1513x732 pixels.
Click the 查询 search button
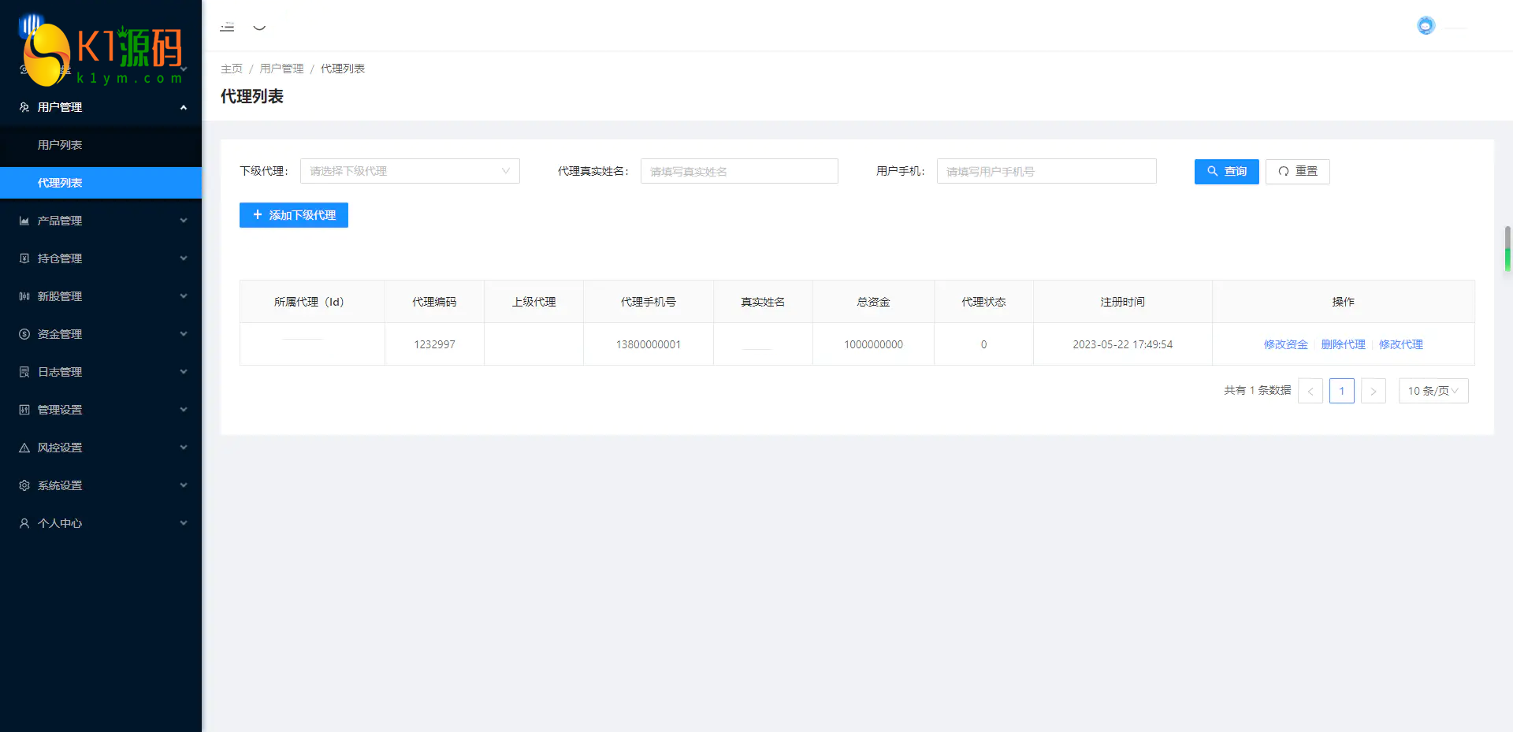click(x=1226, y=171)
